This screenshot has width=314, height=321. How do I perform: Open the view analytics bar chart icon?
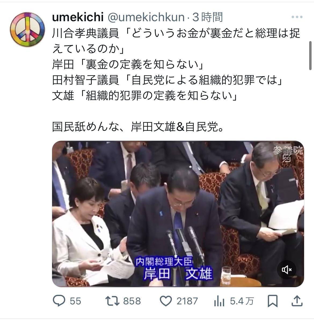pyautogui.click(x=219, y=301)
